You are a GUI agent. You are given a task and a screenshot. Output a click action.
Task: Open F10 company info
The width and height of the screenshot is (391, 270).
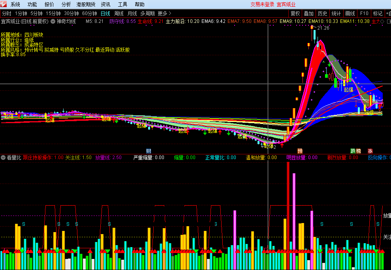pyautogui.click(x=364, y=13)
